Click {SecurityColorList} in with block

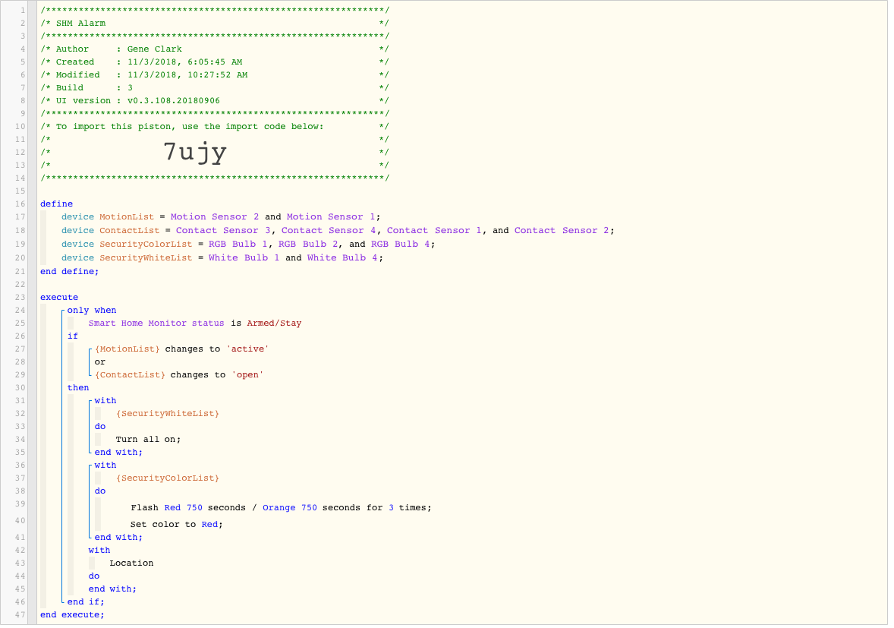point(168,478)
